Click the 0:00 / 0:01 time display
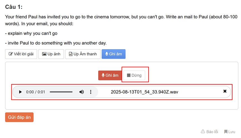Image resolution: width=241 pixels, height=138 pixels. tap(36, 92)
